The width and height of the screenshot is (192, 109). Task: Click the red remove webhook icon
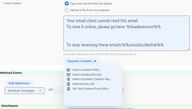click(123, 90)
